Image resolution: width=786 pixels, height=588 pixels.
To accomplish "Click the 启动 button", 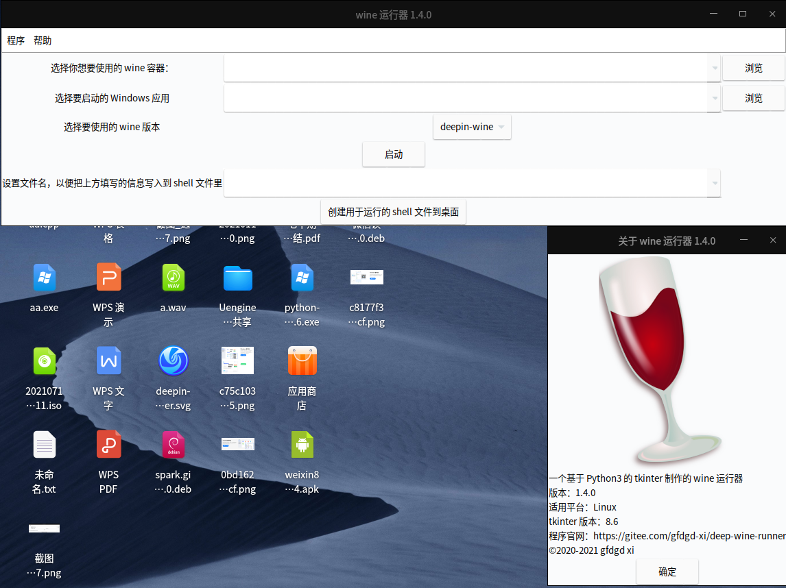I will pos(393,155).
